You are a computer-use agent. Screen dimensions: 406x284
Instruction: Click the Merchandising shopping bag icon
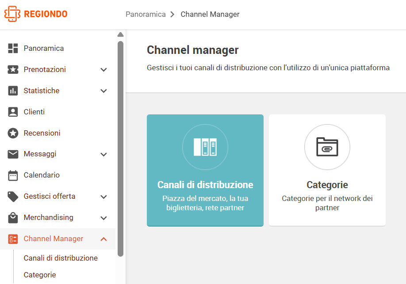(13, 218)
